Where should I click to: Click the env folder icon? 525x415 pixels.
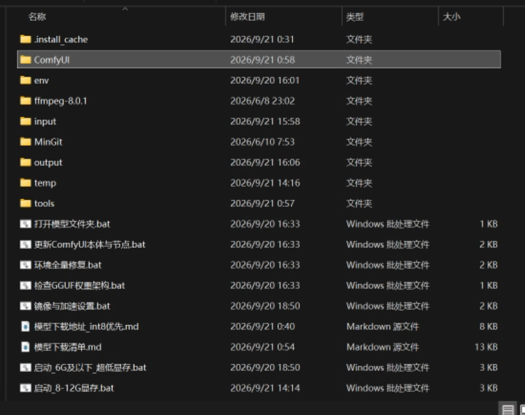coord(25,80)
